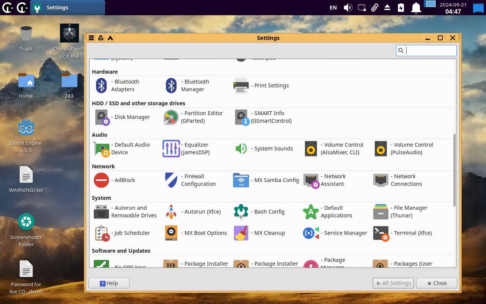Click the Help button
This screenshot has height=304, width=486.
coord(109,283)
